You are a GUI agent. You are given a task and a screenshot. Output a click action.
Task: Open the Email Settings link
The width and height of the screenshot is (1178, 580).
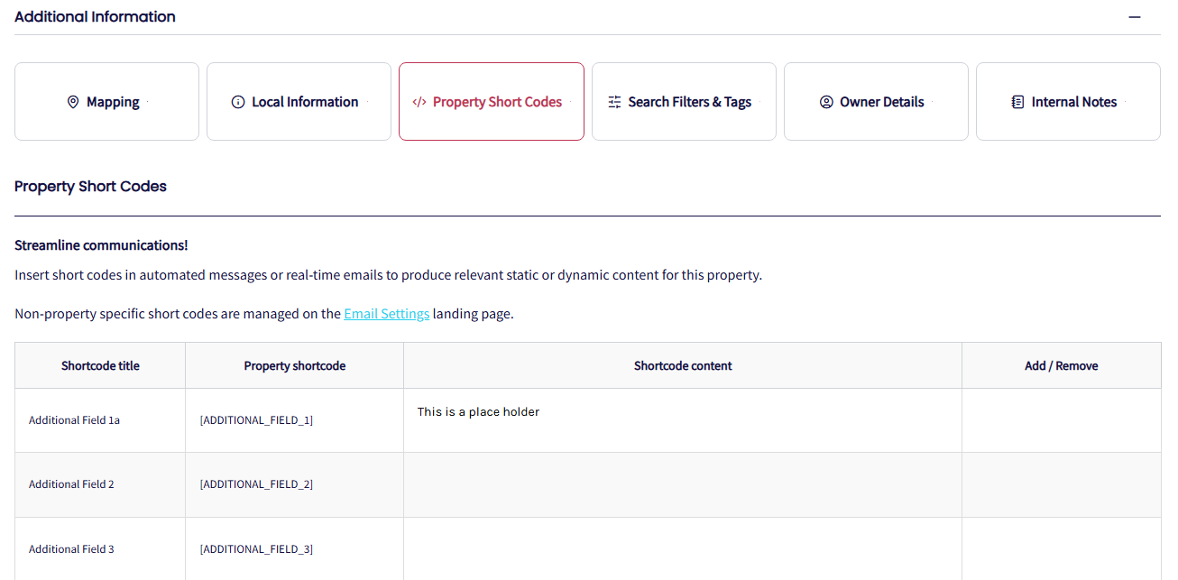(386, 314)
